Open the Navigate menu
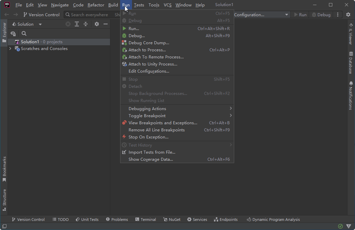 [60, 5]
